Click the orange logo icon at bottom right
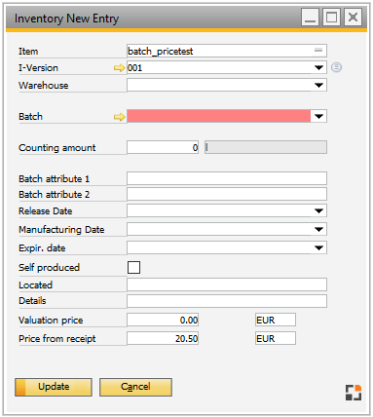373x417 pixels. click(354, 393)
